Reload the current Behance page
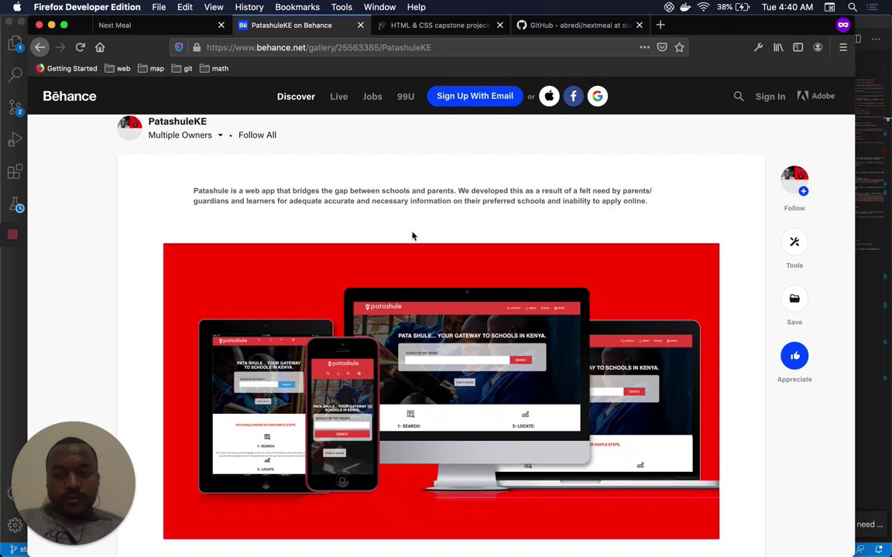Screen dimensions: 892x557 pos(81,47)
